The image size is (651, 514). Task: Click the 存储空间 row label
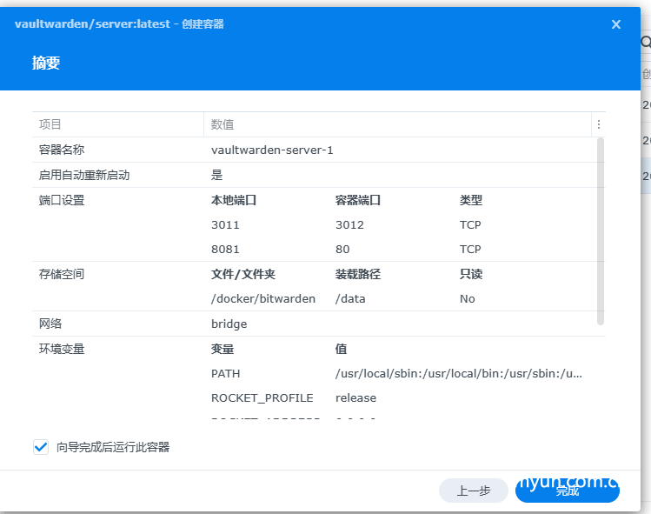pos(62,274)
